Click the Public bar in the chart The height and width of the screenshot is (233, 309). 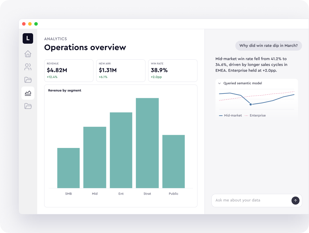click(173, 161)
